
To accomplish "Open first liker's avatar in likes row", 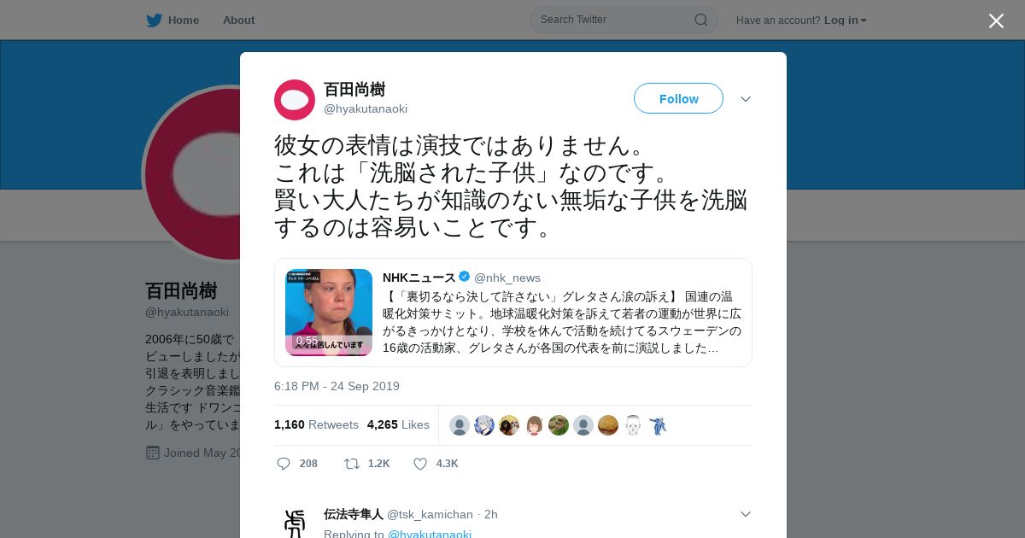I will coord(460,425).
